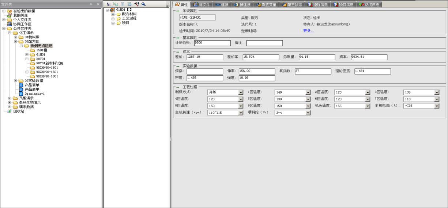Open the 机头温度 dropdown
The image size is (448, 208).
[x=368, y=106]
